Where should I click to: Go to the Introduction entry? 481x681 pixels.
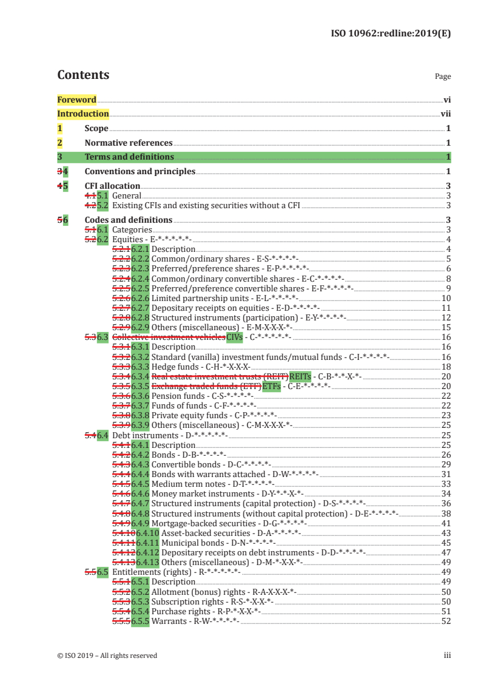(83, 113)
